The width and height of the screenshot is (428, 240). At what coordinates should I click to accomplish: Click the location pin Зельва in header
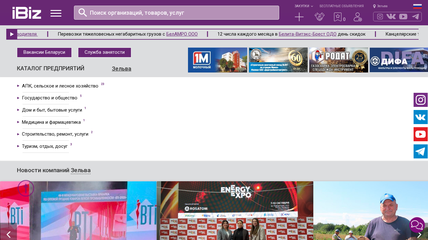click(x=380, y=6)
